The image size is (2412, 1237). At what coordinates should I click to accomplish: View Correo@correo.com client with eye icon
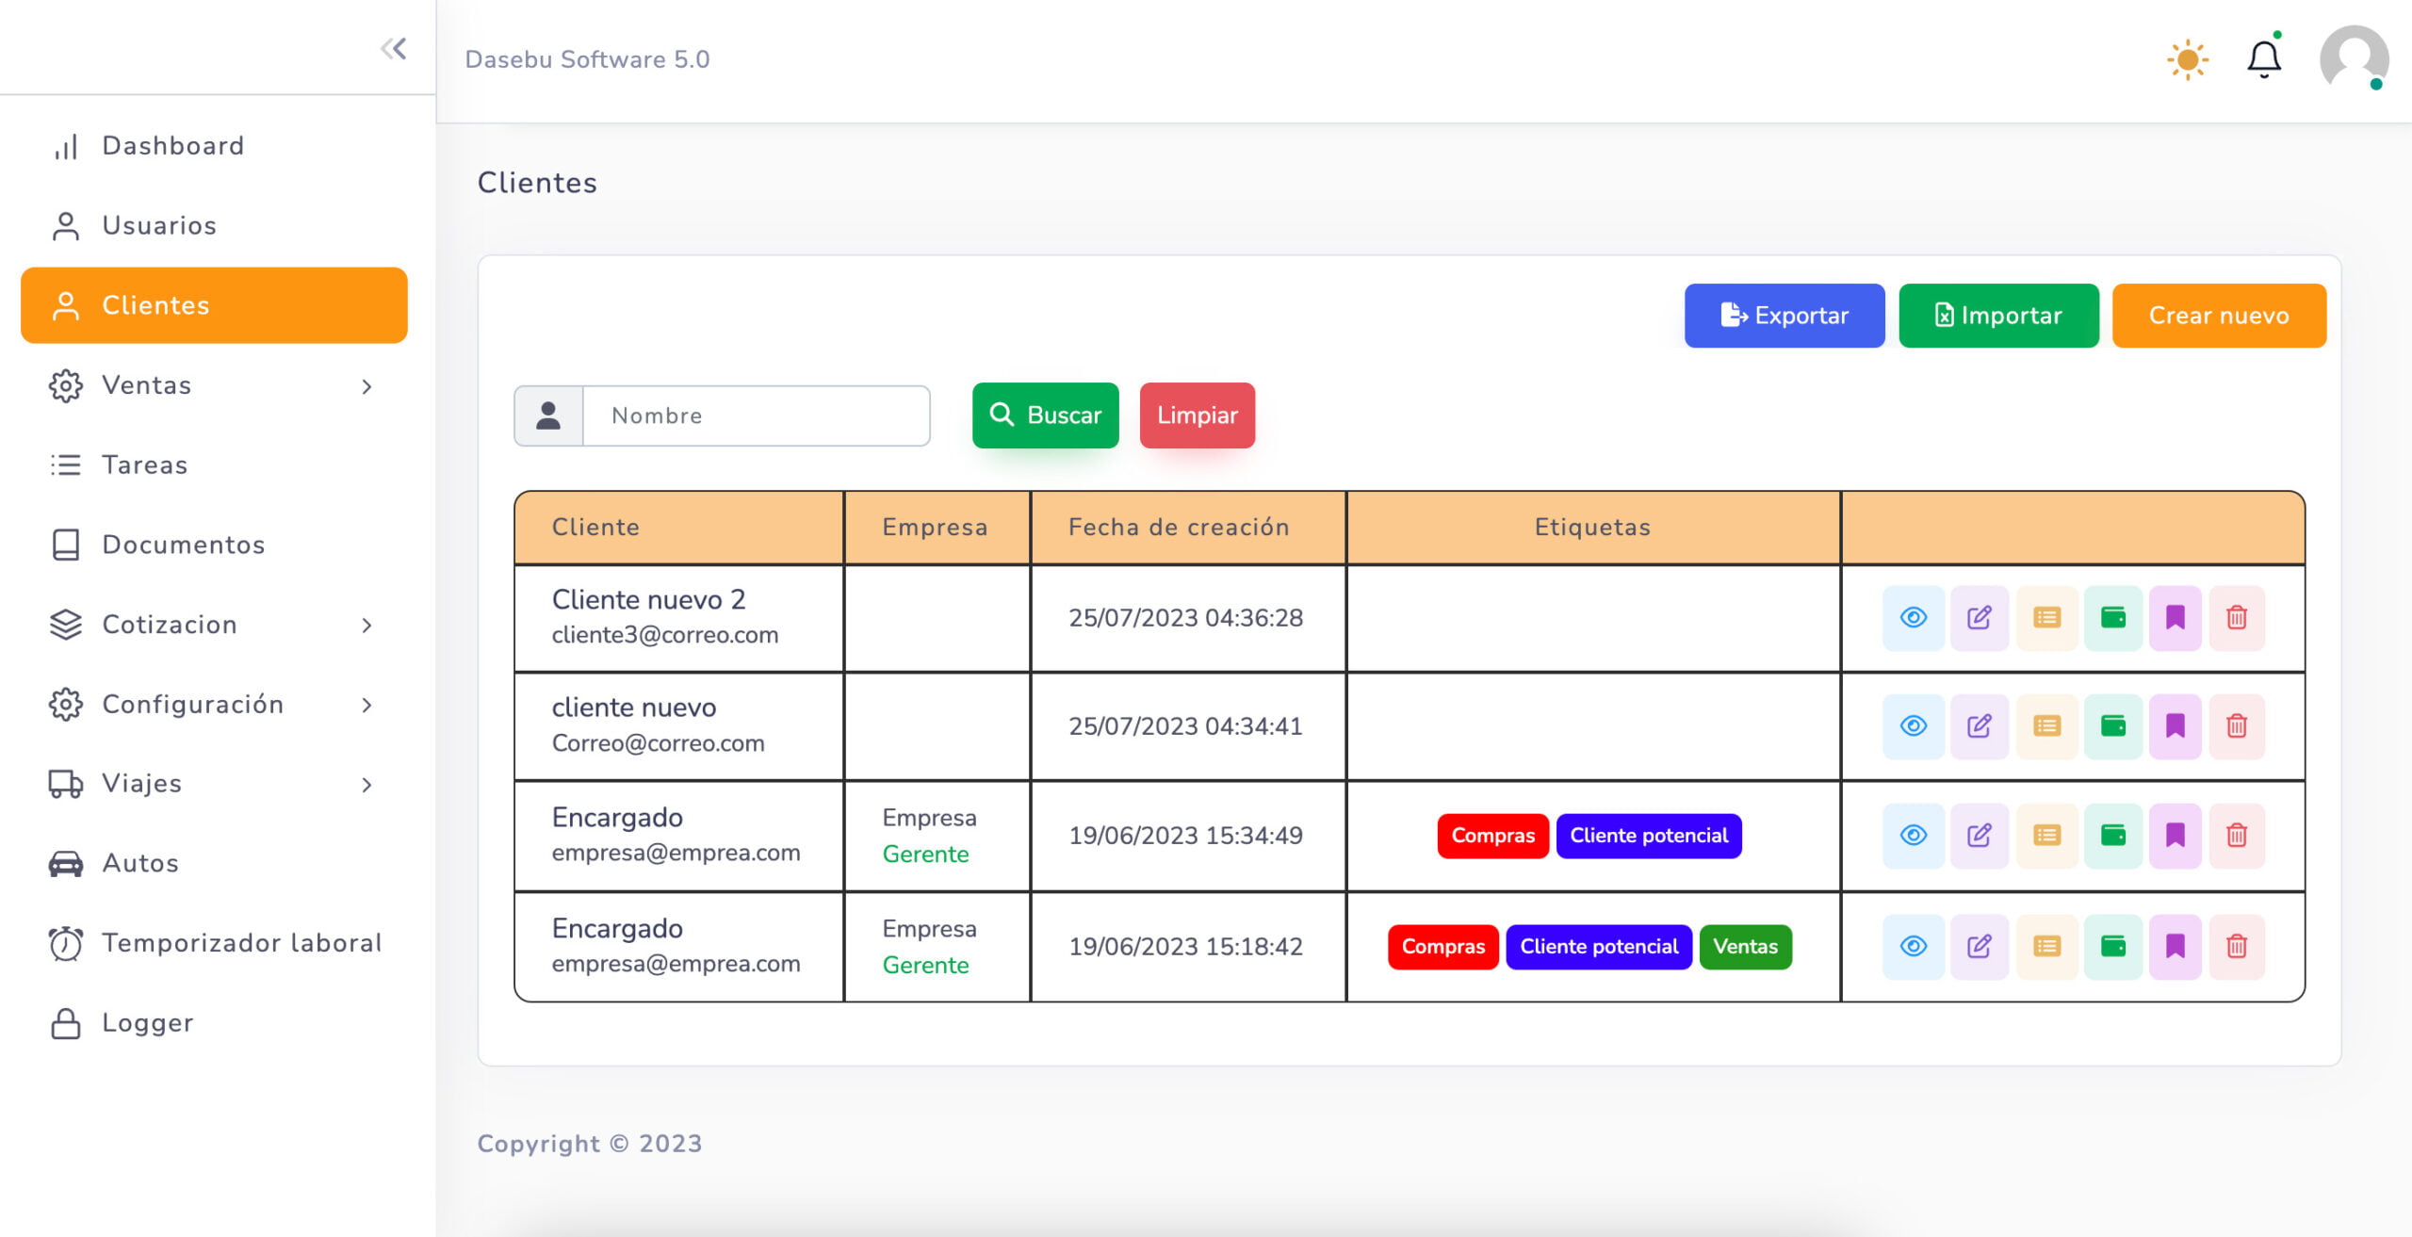click(1914, 726)
